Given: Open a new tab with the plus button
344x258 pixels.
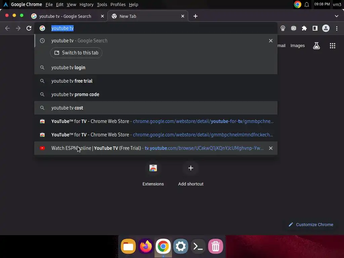Looking at the screenshot, I should click(x=196, y=16).
